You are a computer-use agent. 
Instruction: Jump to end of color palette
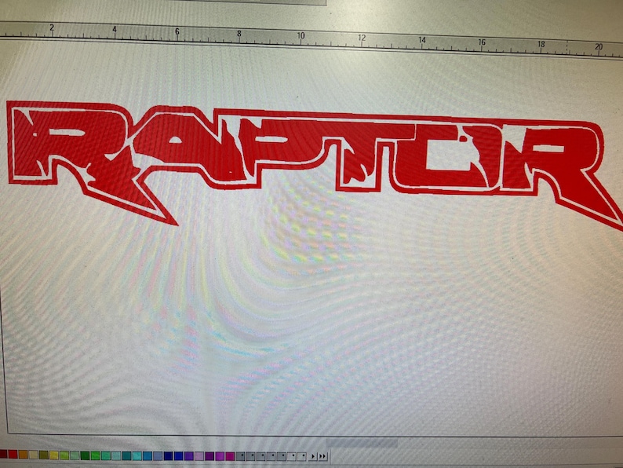[x=322, y=455]
